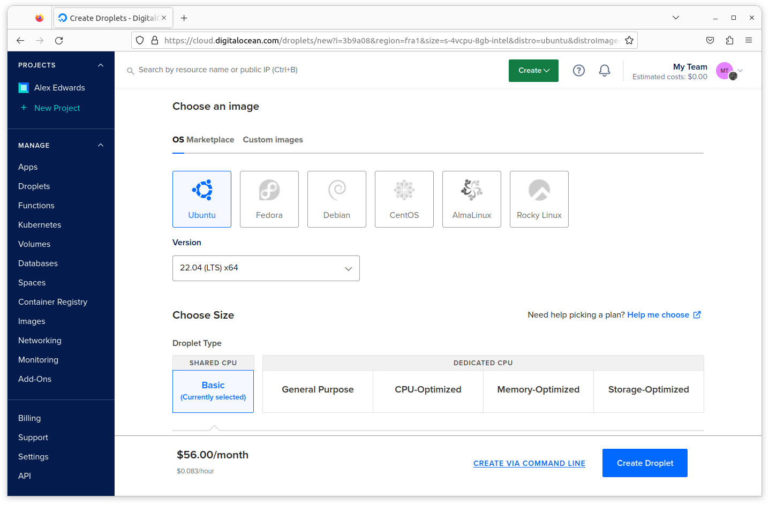Screen dimensions: 769x505
Task: Open Droplets in the Manage sidebar
Action: tap(34, 186)
